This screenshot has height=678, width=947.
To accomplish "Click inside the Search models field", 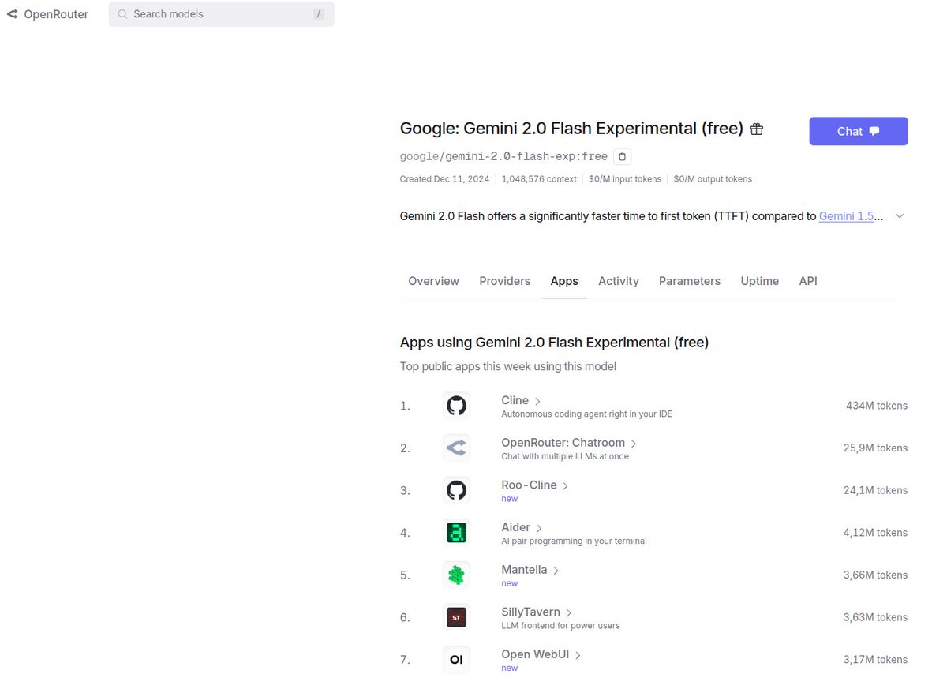I will 221,14.
